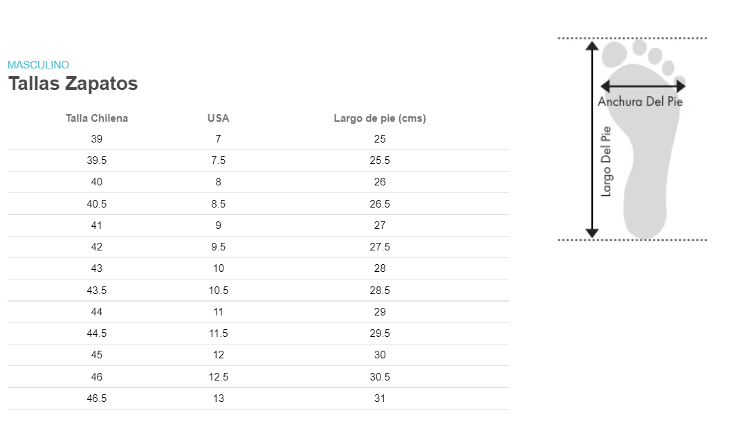The width and height of the screenshot is (732, 422).
Task: Click foot length 25 cell
Action: point(380,139)
